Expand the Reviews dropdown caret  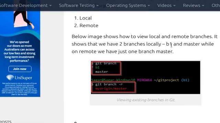pos(203,6)
